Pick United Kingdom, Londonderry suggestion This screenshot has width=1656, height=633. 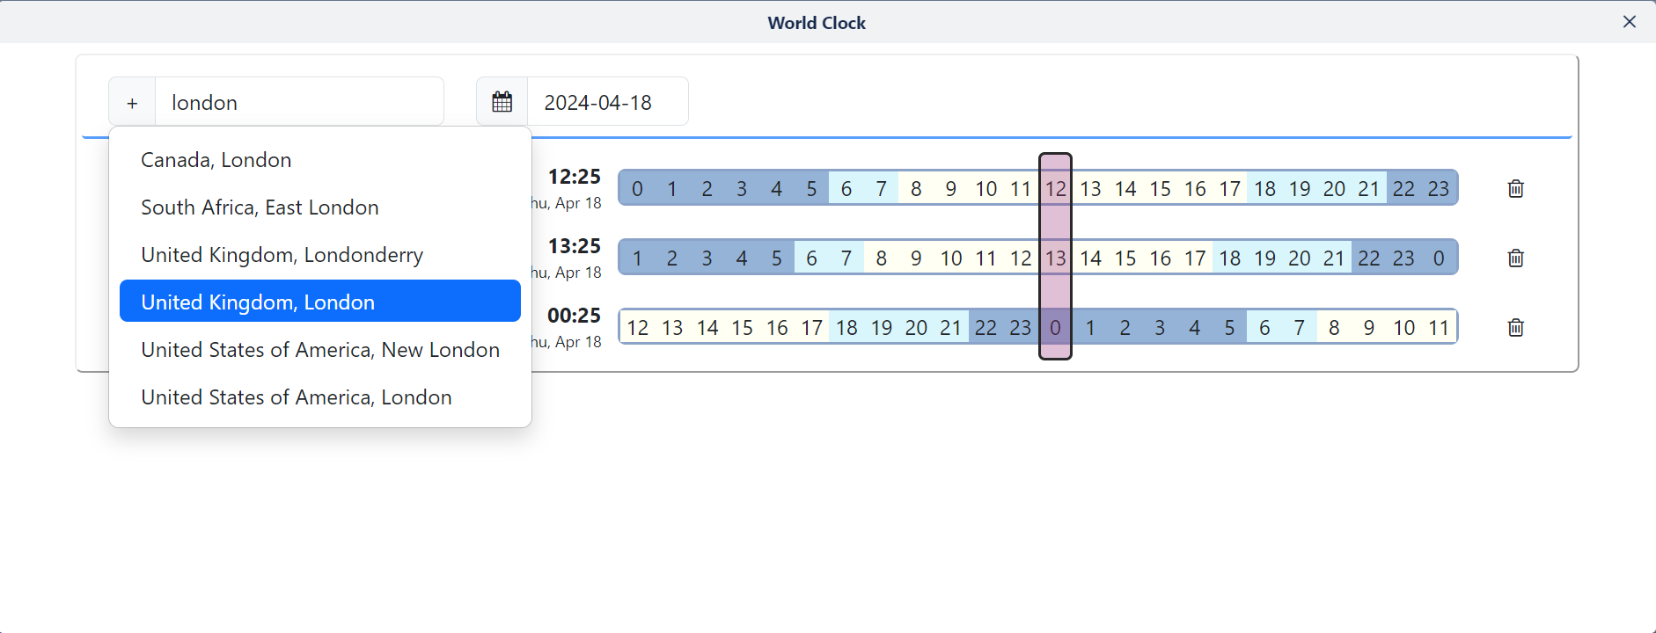click(x=282, y=255)
